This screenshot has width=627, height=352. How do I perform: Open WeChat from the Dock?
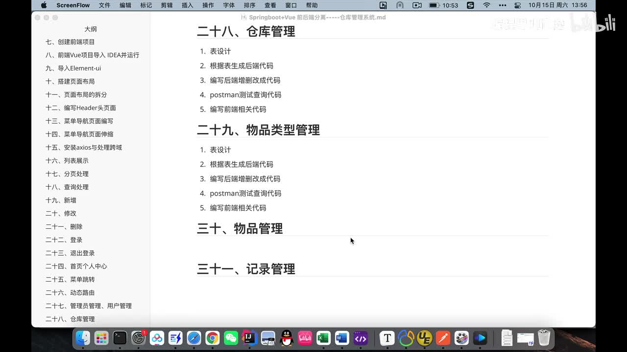[x=231, y=338]
